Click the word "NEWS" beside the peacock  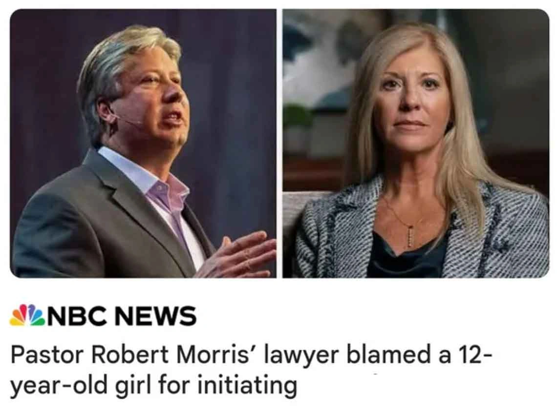pyautogui.click(x=155, y=316)
